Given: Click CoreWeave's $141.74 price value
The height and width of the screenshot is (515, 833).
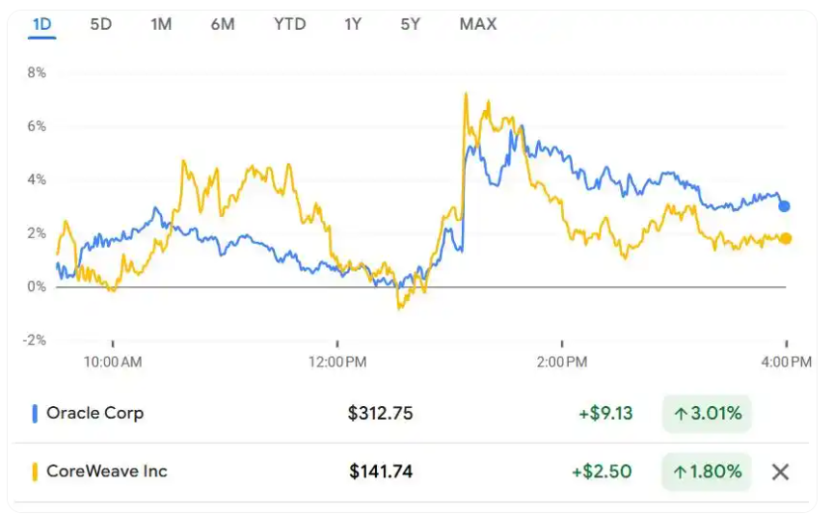Looking at the screenshot, I should pos(380,472).
